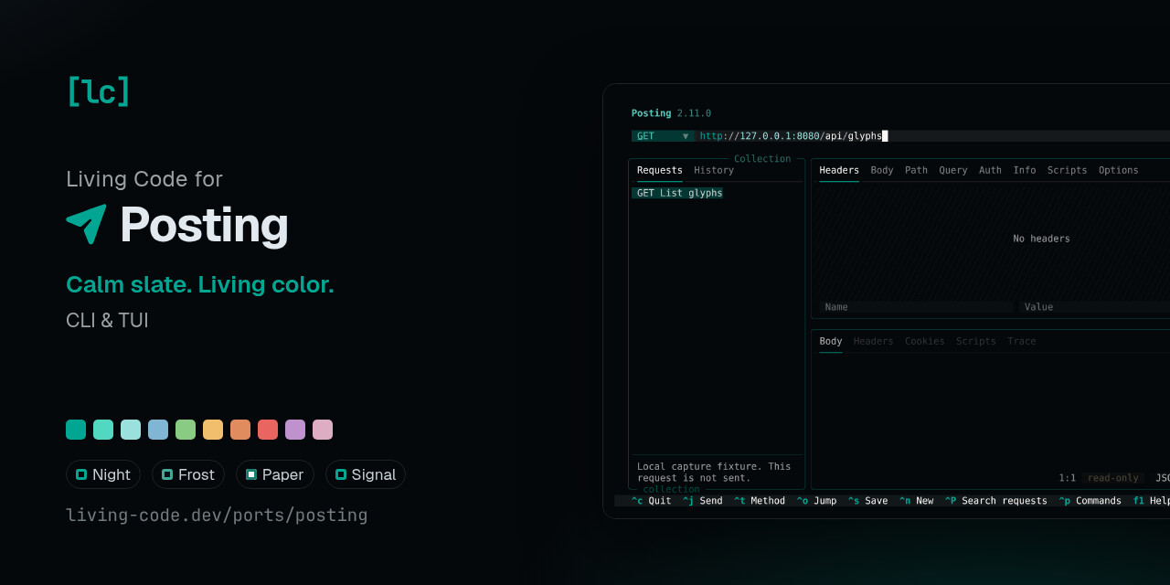Click the pink color swatch
The image size is (1170, 585).
[x=323, y=430]
